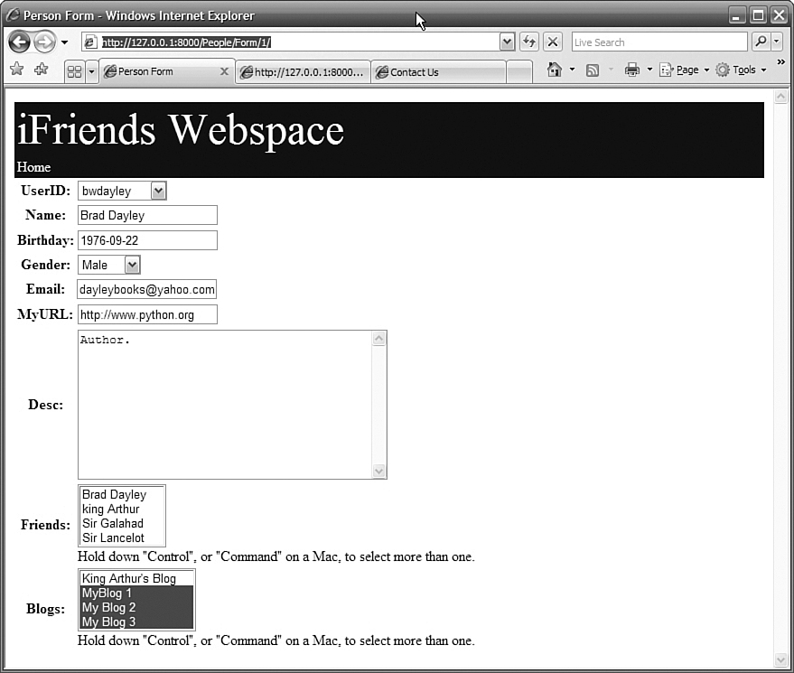The image size is (794, 673).
Task: Click inside the Desc text area
Action: [225, 405]
